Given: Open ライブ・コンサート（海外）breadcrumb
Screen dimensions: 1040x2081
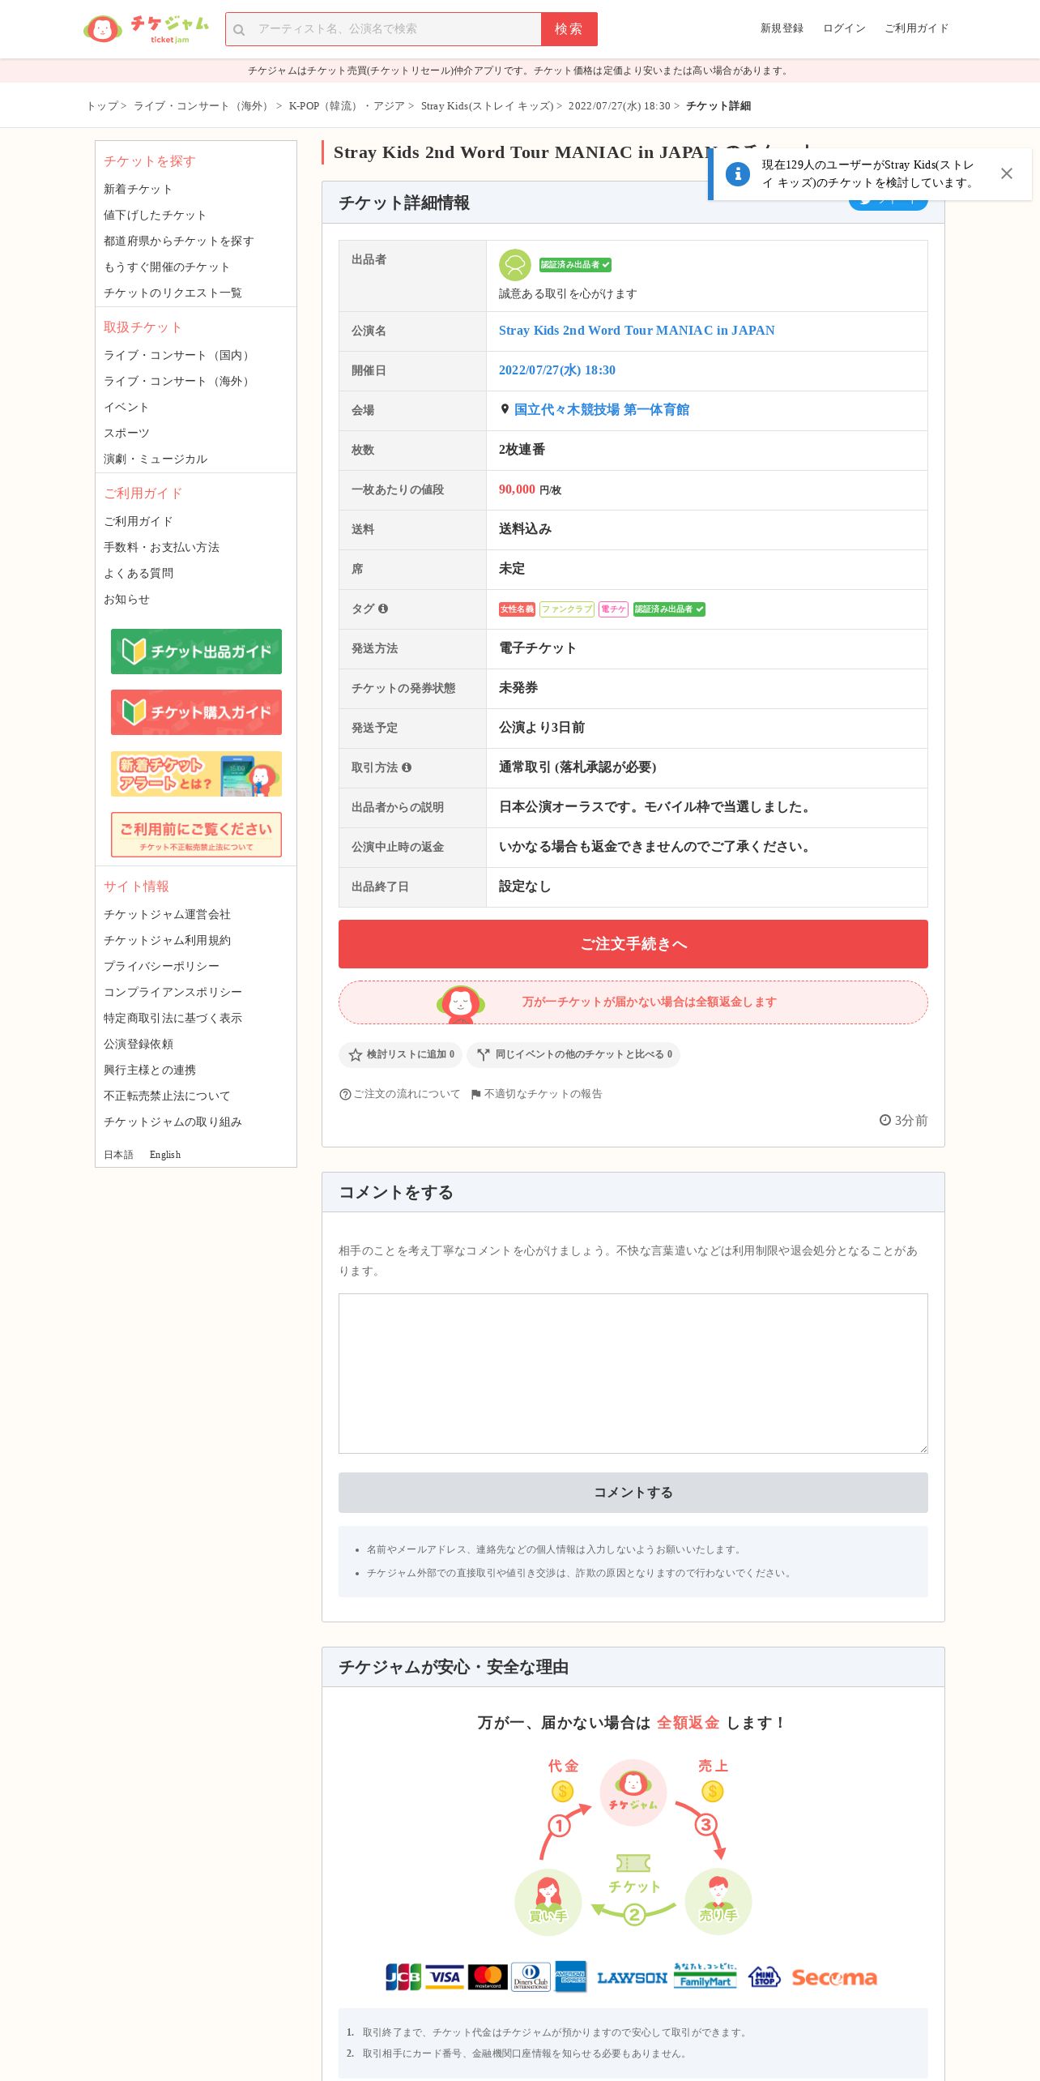Looking at the screenshot, I should pyautogui.click(x=202, y=106).
